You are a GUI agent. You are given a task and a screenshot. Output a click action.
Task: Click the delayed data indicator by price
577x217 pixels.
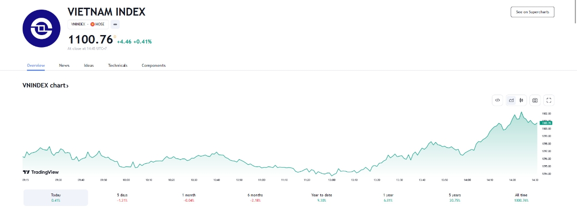[114, 36]
